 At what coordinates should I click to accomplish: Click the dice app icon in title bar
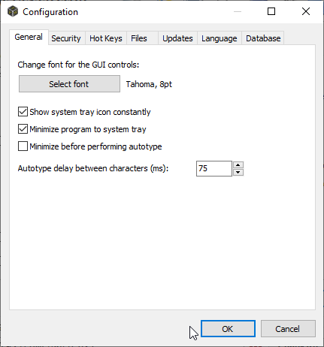point(13,11)
